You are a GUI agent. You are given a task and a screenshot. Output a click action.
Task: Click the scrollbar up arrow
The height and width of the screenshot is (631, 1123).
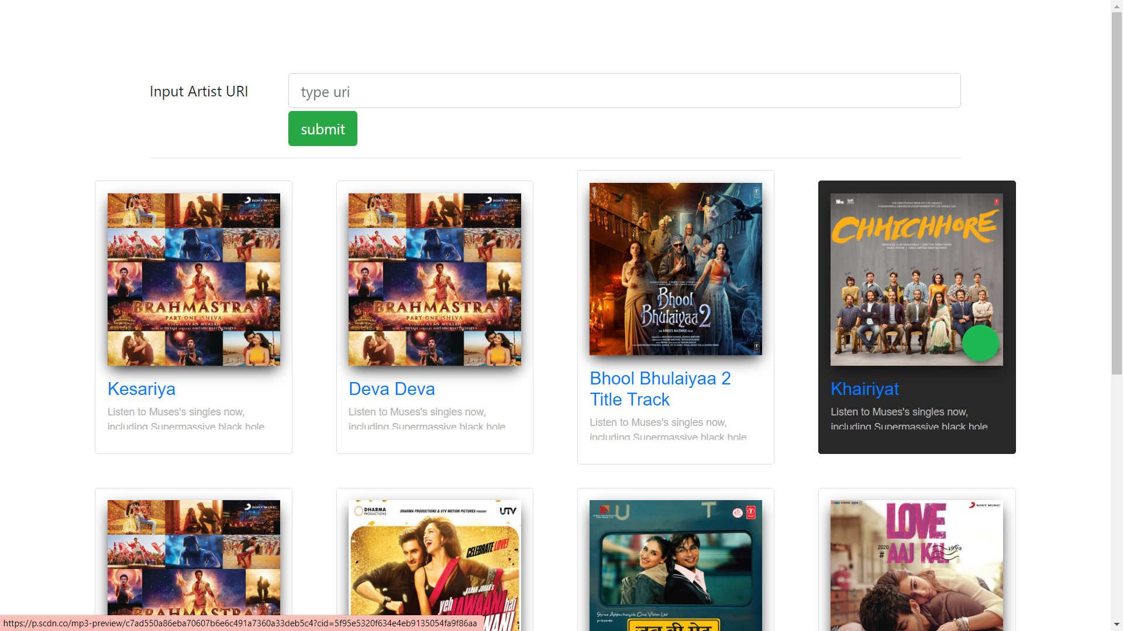1117,6
